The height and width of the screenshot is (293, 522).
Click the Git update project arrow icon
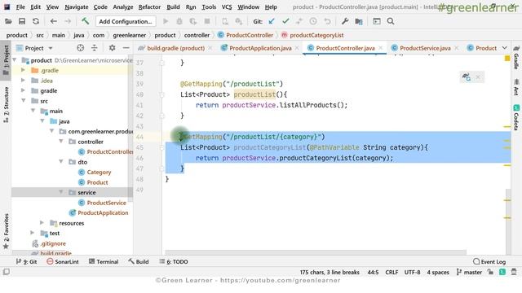click(272, 22)
